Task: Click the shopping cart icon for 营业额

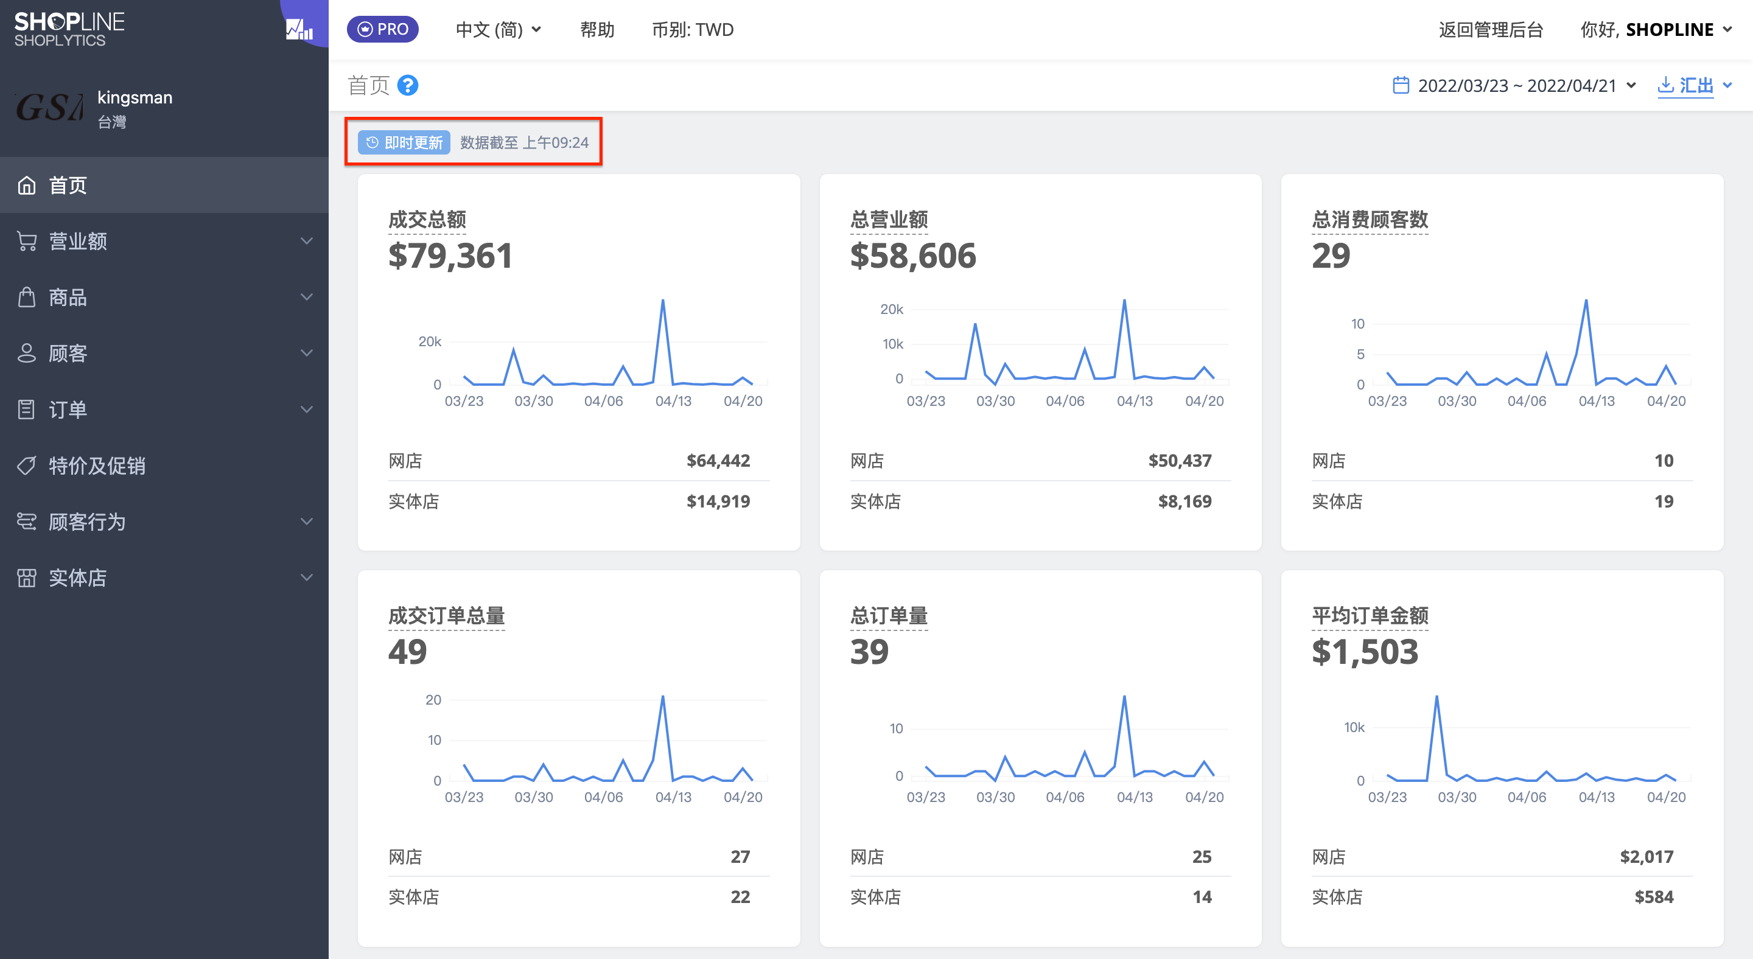Action: pyautogui.click(x=27, y=242)
